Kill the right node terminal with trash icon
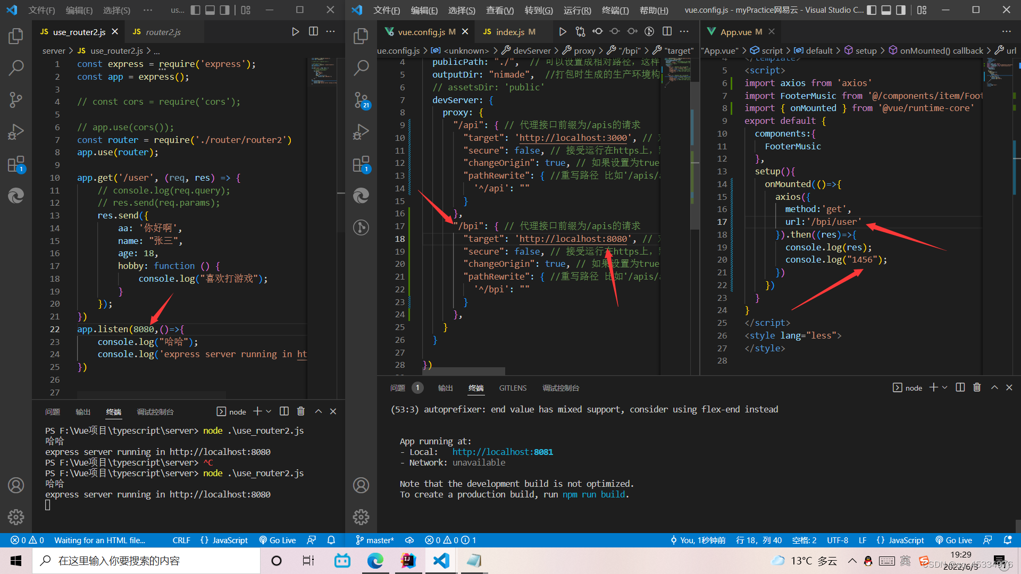The width and height of the screenshot is (1021, 574). pos(977,387)
